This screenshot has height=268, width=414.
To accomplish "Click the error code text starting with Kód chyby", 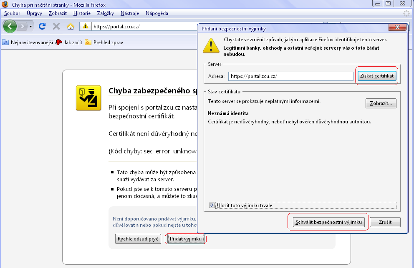I will point(153,151).
